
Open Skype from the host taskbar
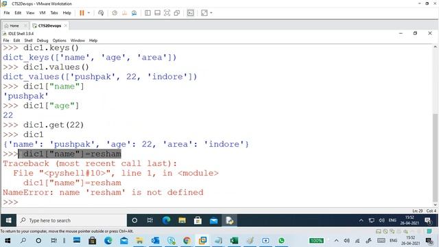[x=171, y=241]
